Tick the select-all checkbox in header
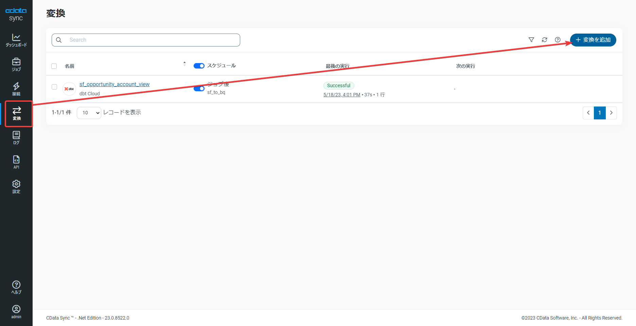The height and width of the screenshot is (326, 636). tap(54, 66)
